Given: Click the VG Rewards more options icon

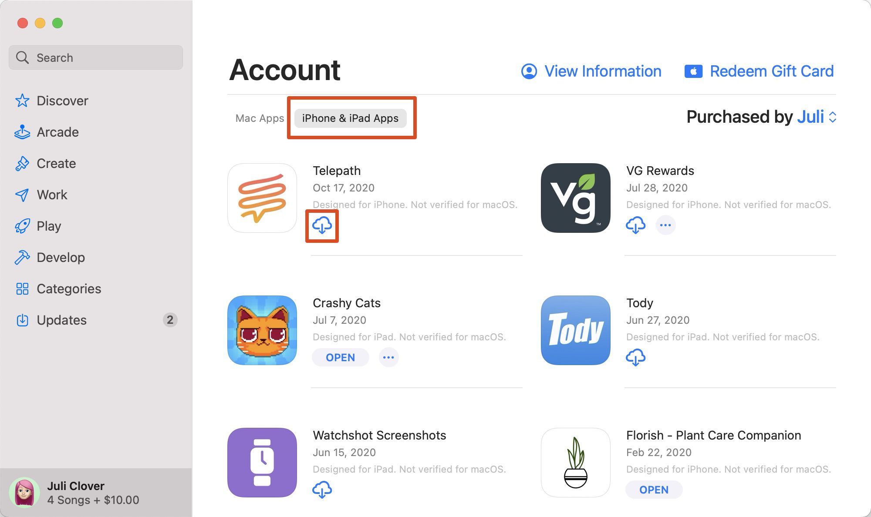Looking at the screenshot, I should pyautogui.click(x=665, y=225).
